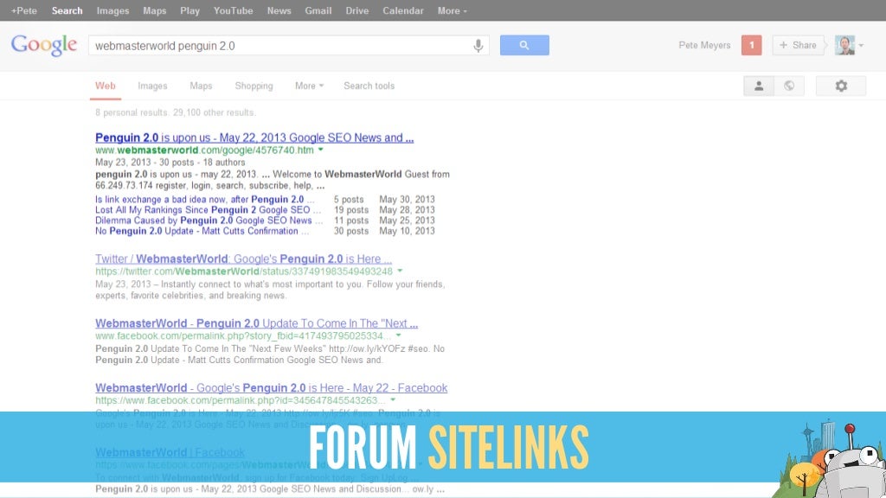
Task: Open Play in the top bar
Action: coord(189,10)
